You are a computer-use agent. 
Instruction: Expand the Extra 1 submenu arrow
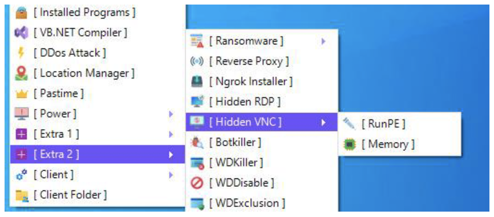pos(171,135)
